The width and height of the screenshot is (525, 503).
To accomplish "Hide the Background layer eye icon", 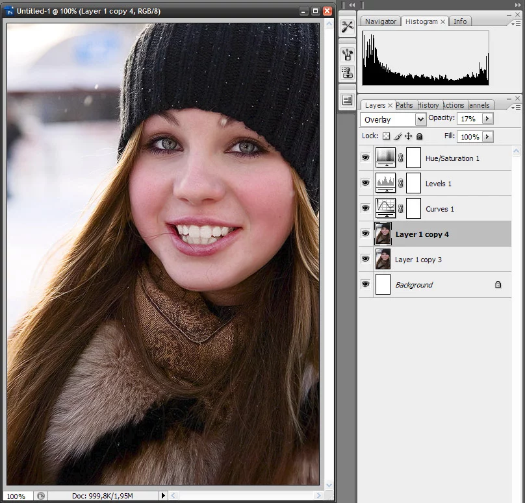I will (x=365, y=284).
